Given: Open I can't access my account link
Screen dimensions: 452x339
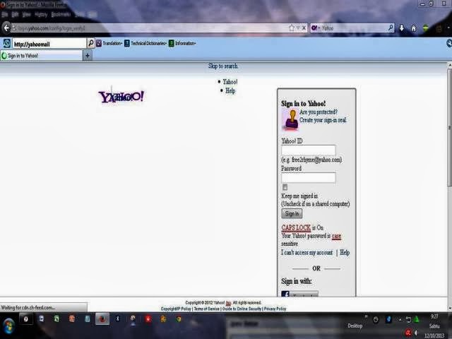Looking at the screenshot, I should coord(307,253).
